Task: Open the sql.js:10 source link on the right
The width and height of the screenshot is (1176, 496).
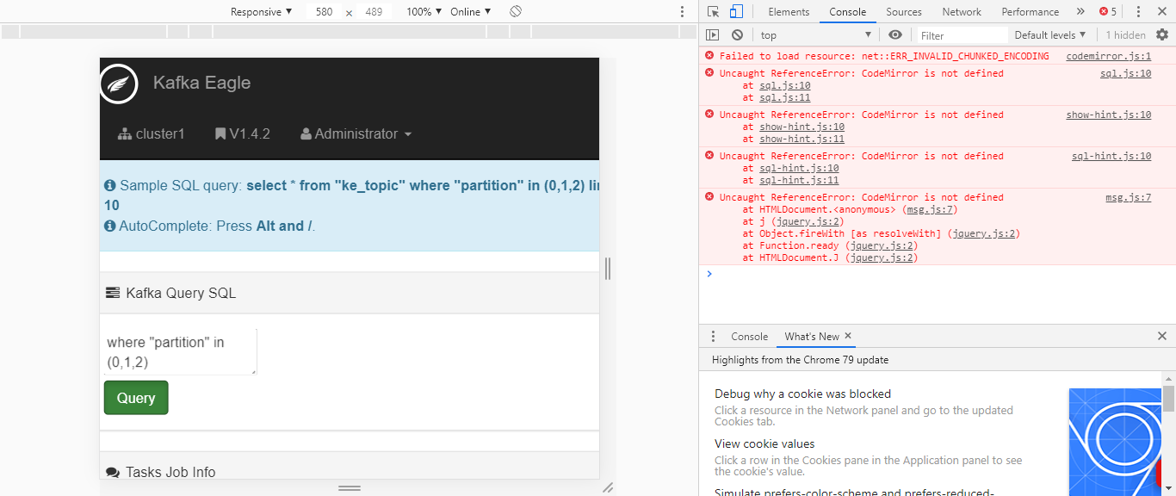Action: click(x=1125, y=73)
